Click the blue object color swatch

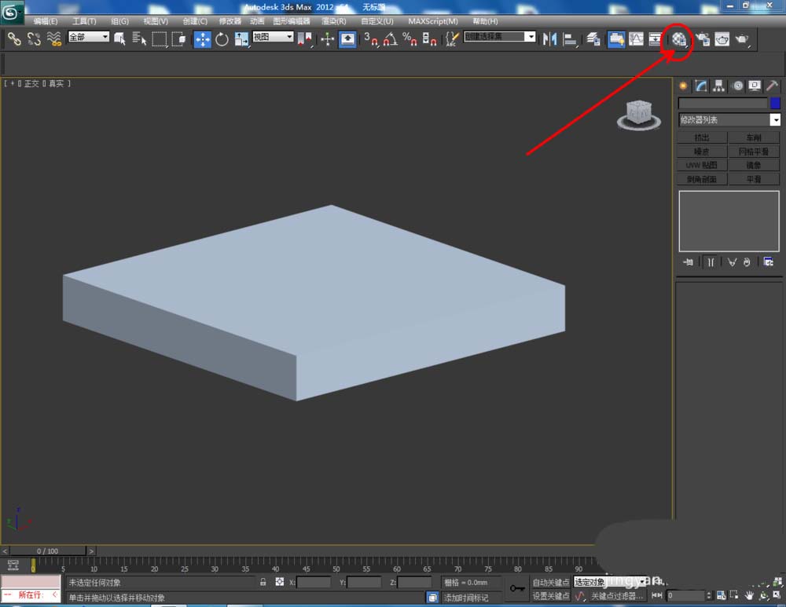tap(775, 103)
